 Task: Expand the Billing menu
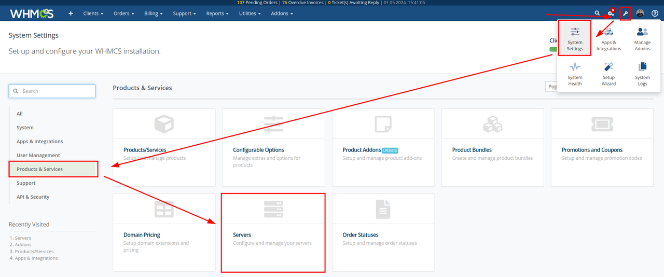point(154,13)
